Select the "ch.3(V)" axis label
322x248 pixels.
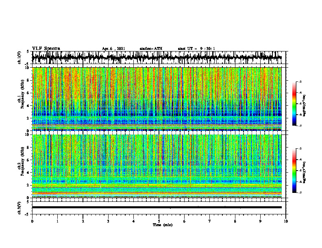pos(19,208)
